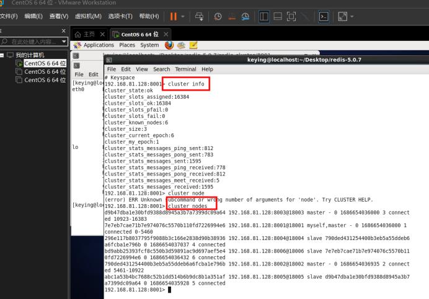Click the 'cluster_size:3' line
The image size is (429, 299).
[x=126, y=129]
